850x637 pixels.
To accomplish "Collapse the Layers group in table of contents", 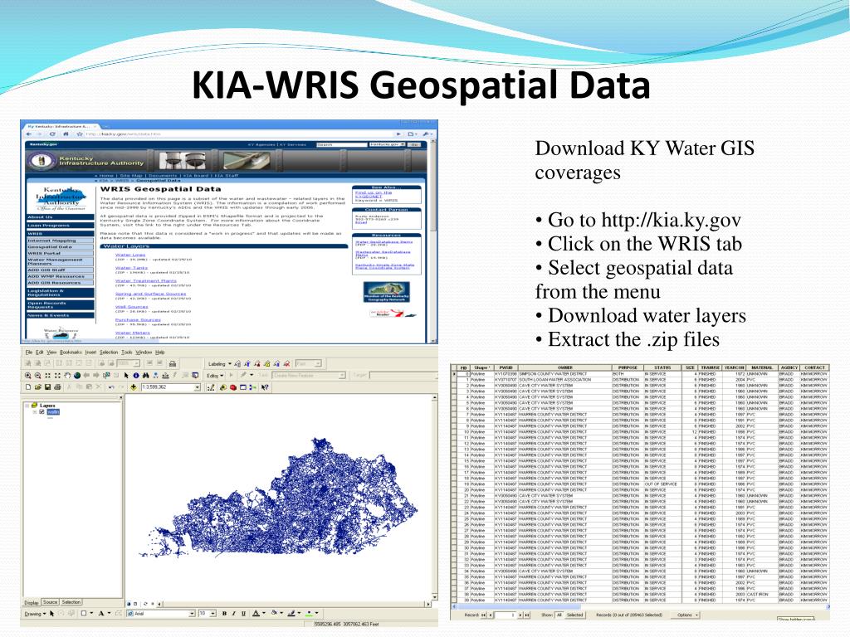I will [x=27, y=406].
